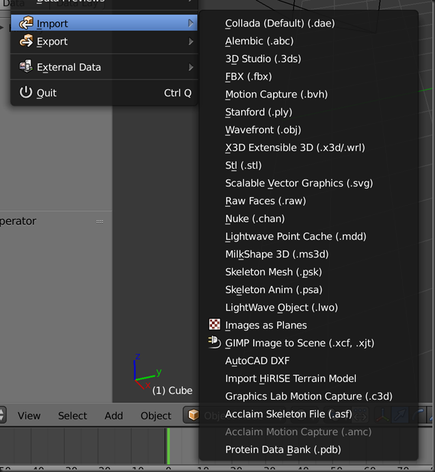Screen dimensions: 435x472
Task: Expand the Import submenu arrow
Action: [x=191, y=23]
